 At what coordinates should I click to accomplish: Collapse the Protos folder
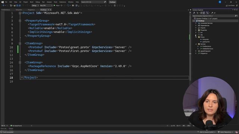click(x=196, y=37)
